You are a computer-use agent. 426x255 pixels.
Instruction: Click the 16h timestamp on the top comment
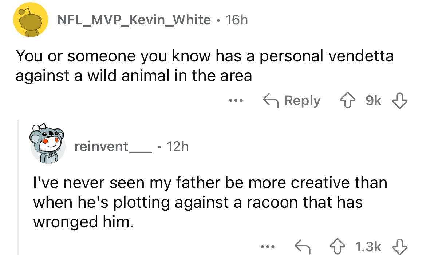[x=236, y=20]
